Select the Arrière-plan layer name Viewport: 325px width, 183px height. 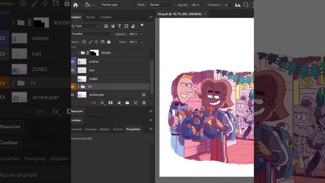point(96,95)
